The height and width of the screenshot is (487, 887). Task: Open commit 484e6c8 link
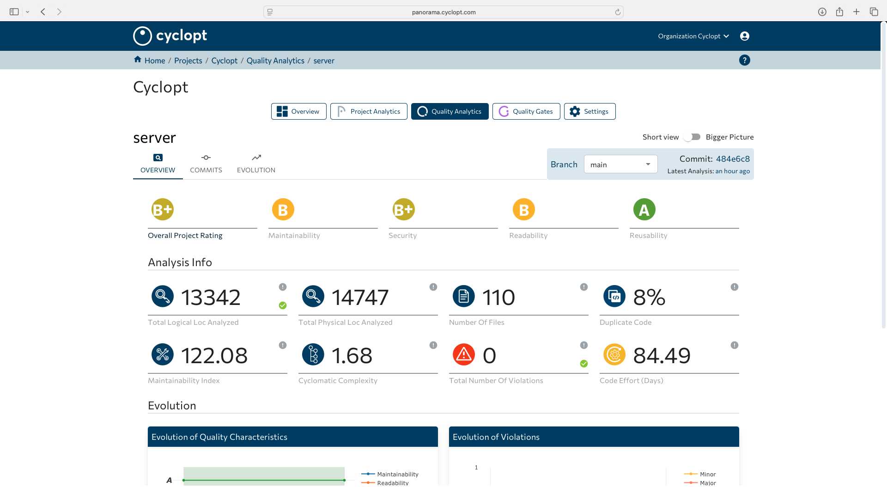coord(733,159)
